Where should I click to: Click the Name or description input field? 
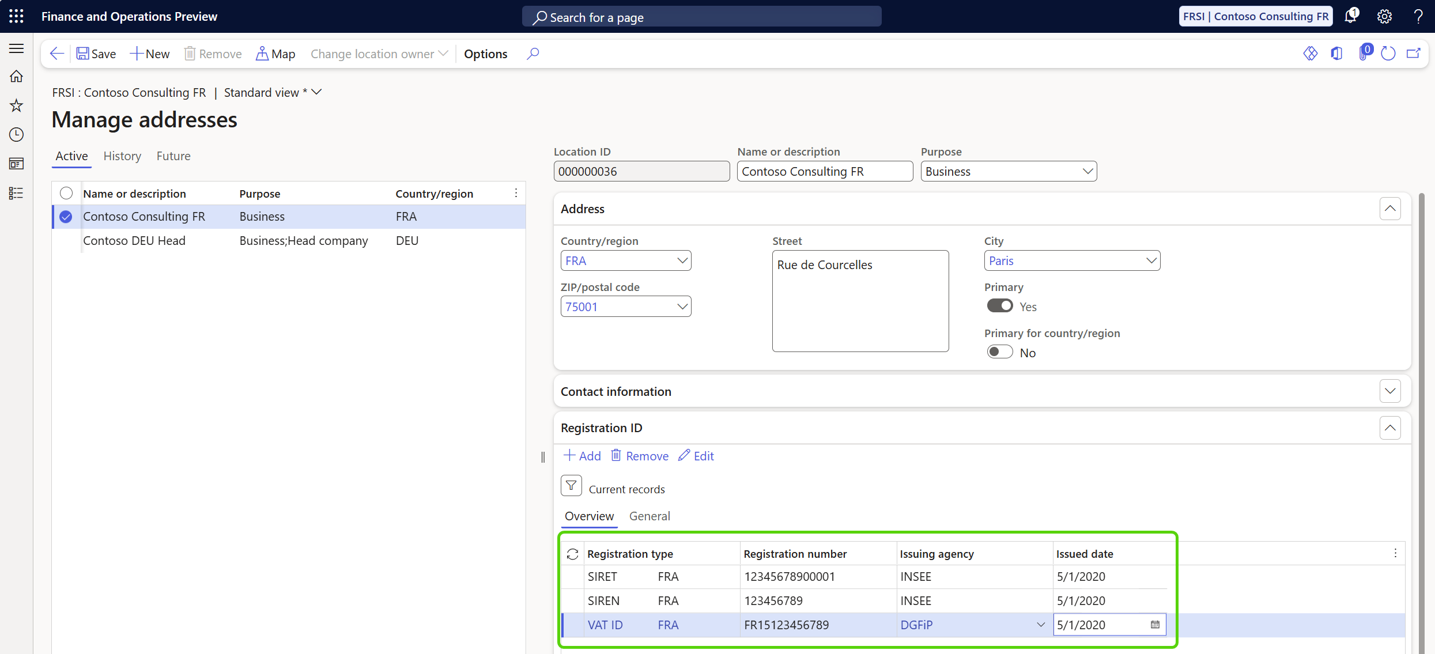(x=825, y=171)
